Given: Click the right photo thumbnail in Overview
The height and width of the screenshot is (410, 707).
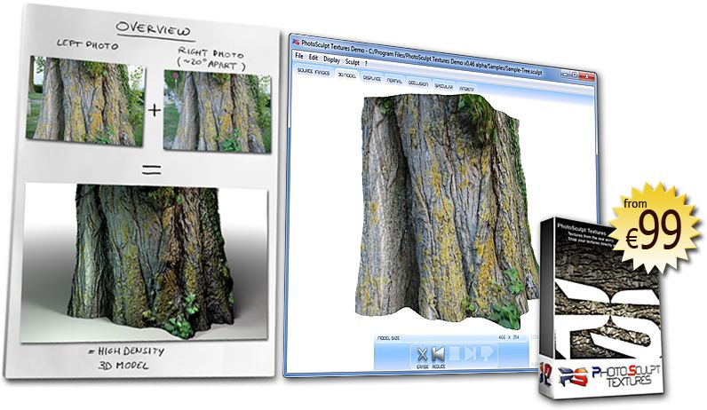Looking at the screenshot, I should (x=217, y=111).
